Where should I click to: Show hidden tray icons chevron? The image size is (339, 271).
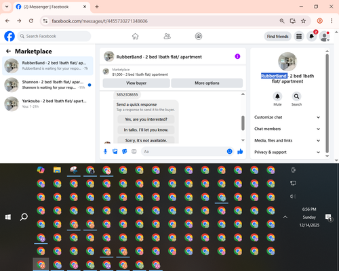285,217
